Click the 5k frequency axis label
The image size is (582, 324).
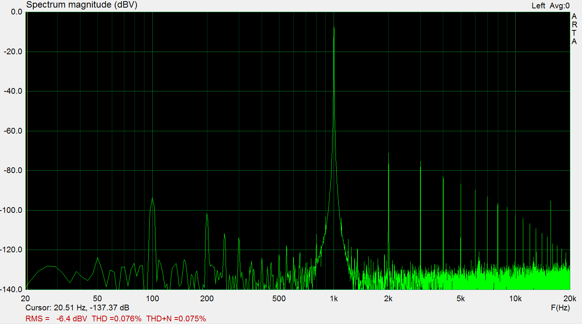pyautogui.click(x=461, y=299)
